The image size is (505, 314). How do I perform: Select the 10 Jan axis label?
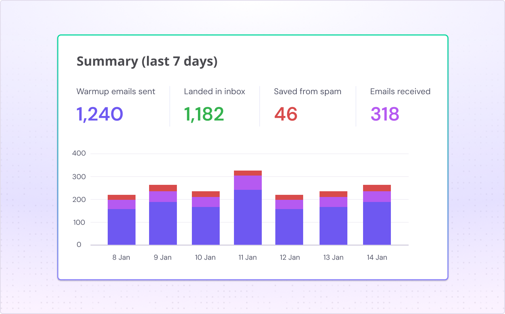tap(205, 257)
